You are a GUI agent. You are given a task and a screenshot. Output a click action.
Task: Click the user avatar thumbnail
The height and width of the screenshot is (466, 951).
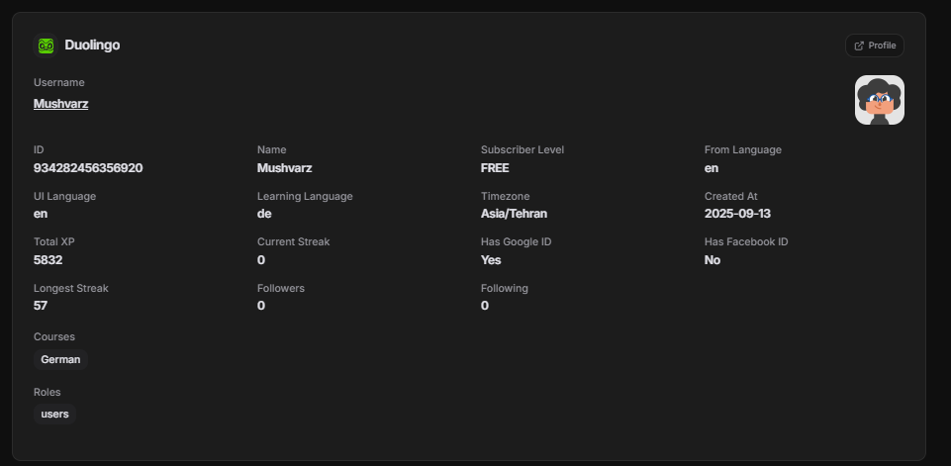click(x=880, y=100)
